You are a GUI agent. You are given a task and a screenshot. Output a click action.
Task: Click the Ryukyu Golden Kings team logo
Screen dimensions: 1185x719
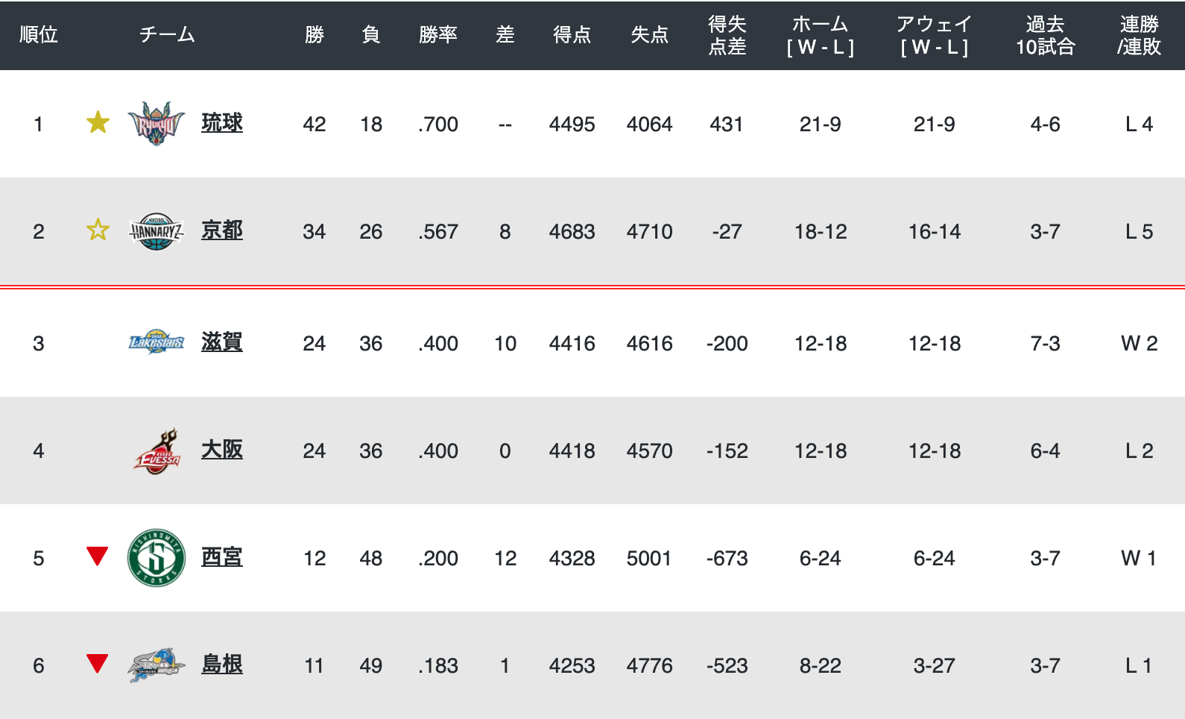coord(157,123)
